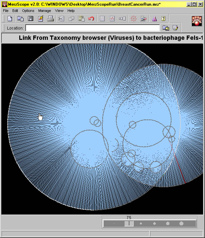Image resolution: width=205 pixels, height=238 pixels.
Task: Click the Open file toolbar icon
Action: 20,19
